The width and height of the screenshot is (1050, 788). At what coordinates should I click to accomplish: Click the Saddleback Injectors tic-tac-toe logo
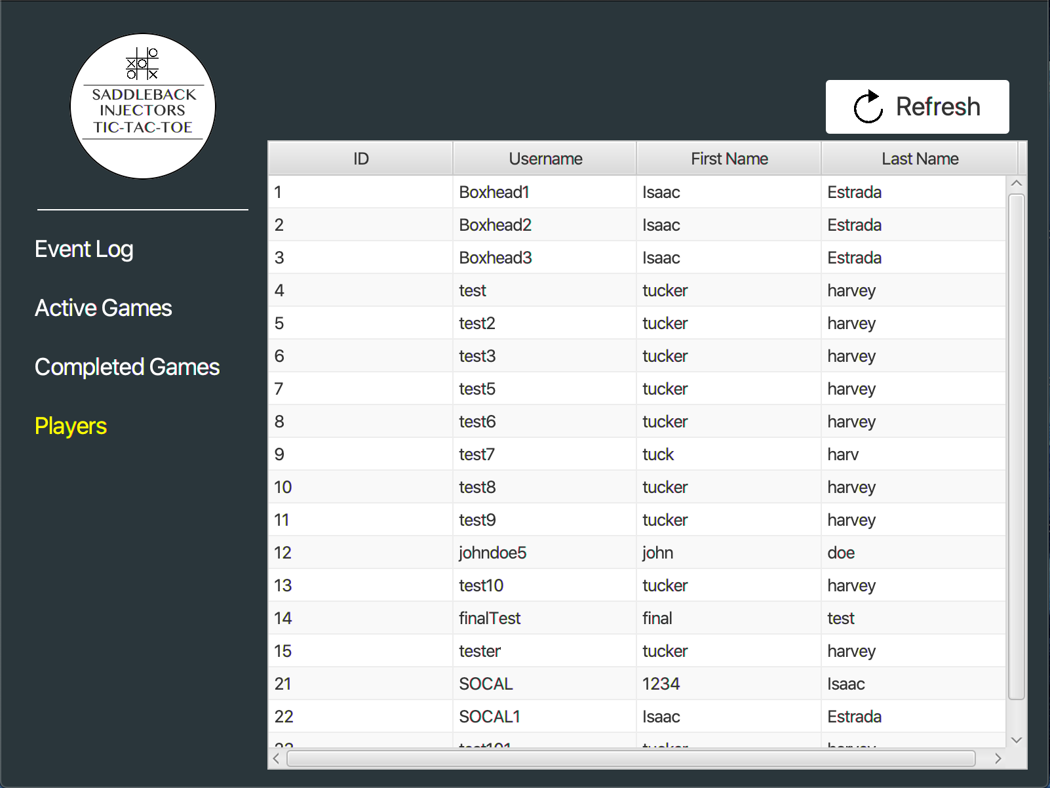(142, 106)
